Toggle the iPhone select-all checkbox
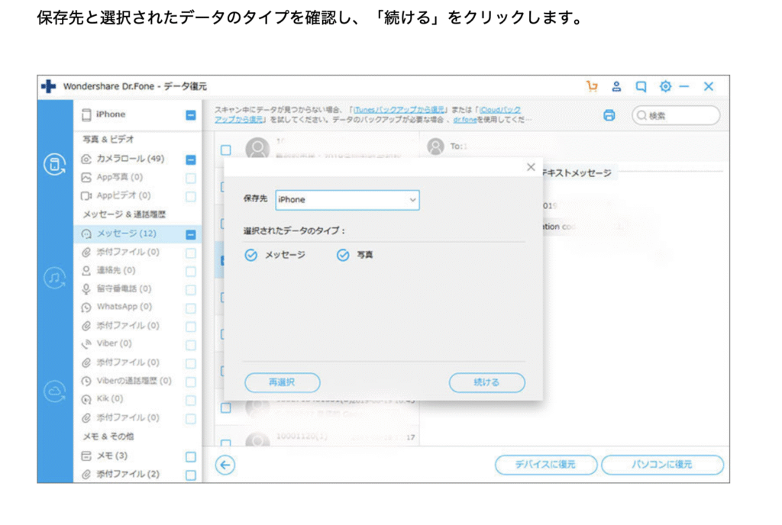 (x=190, y=115)
